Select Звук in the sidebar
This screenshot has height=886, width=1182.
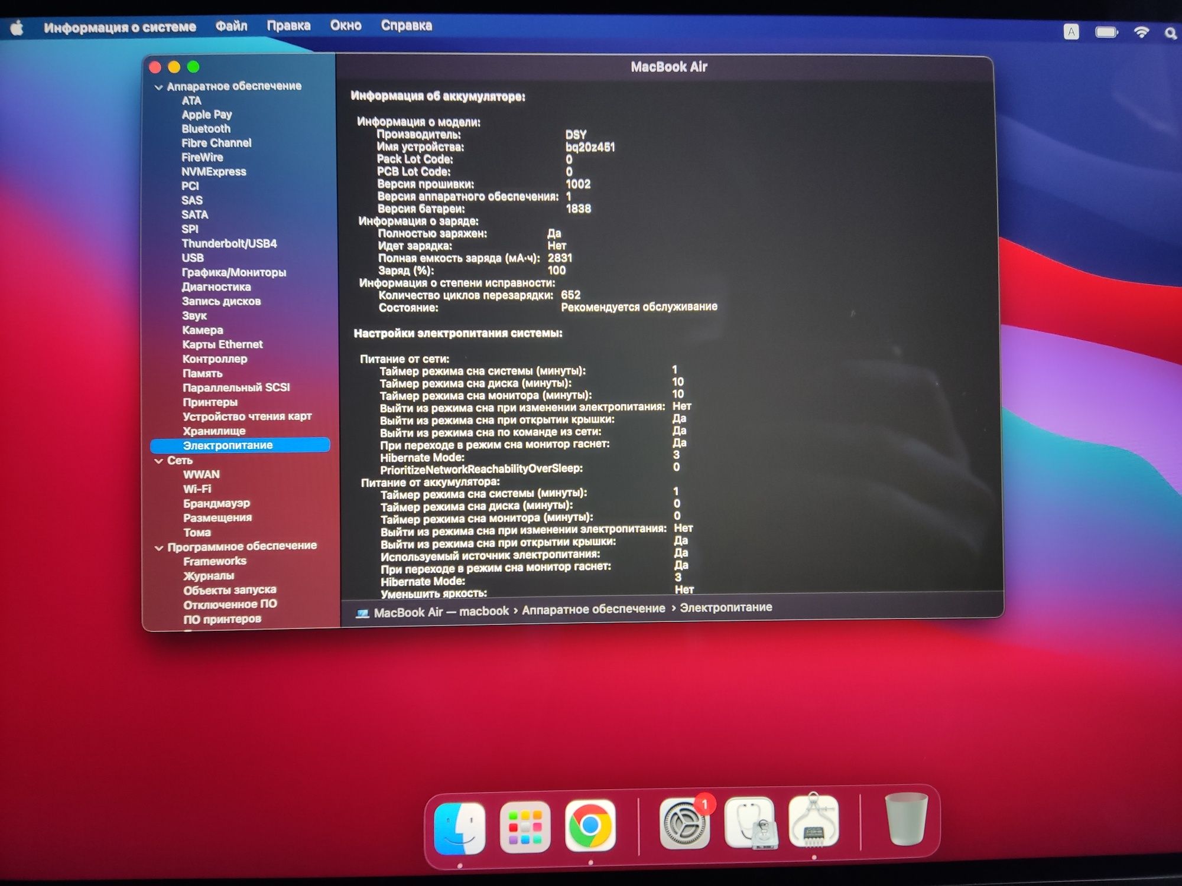(x=194, y=316)
